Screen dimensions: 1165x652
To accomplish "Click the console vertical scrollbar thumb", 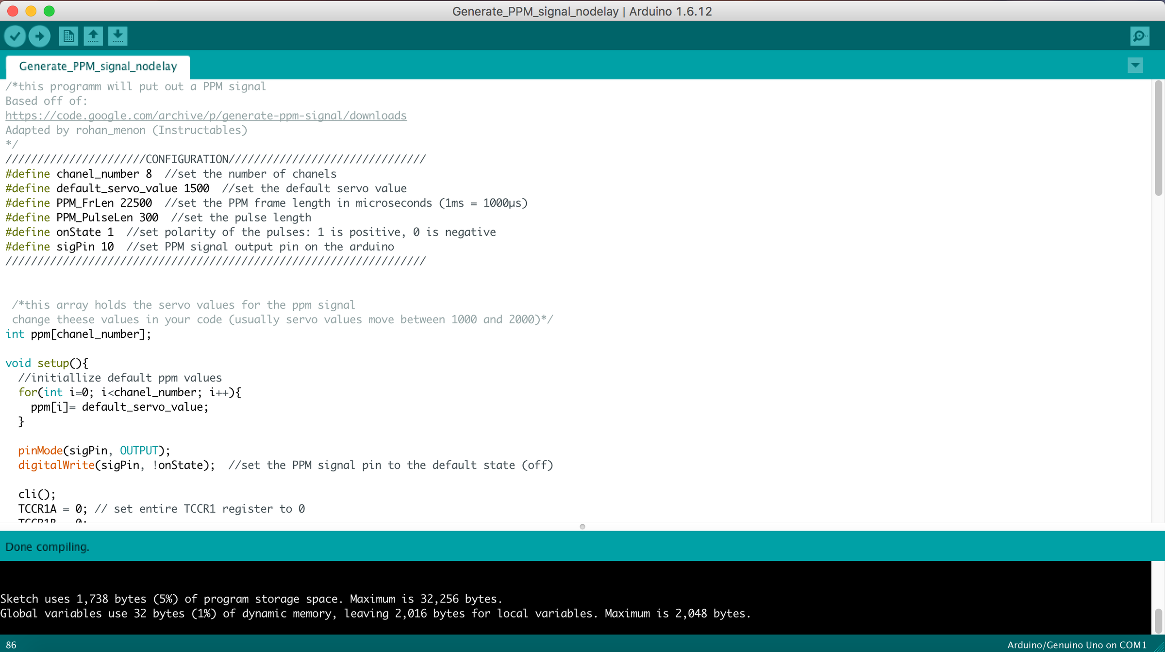I will tap(1158, 621).
